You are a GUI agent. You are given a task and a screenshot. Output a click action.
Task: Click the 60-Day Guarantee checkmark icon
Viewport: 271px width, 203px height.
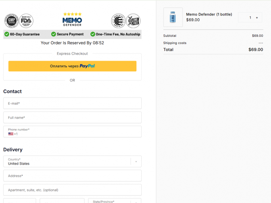[x=7, y=34]
